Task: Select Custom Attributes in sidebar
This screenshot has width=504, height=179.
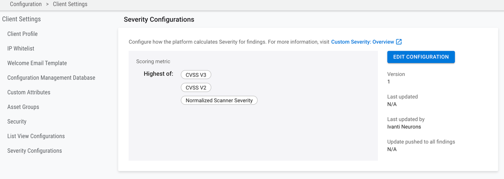Action: tap(29, 92)
